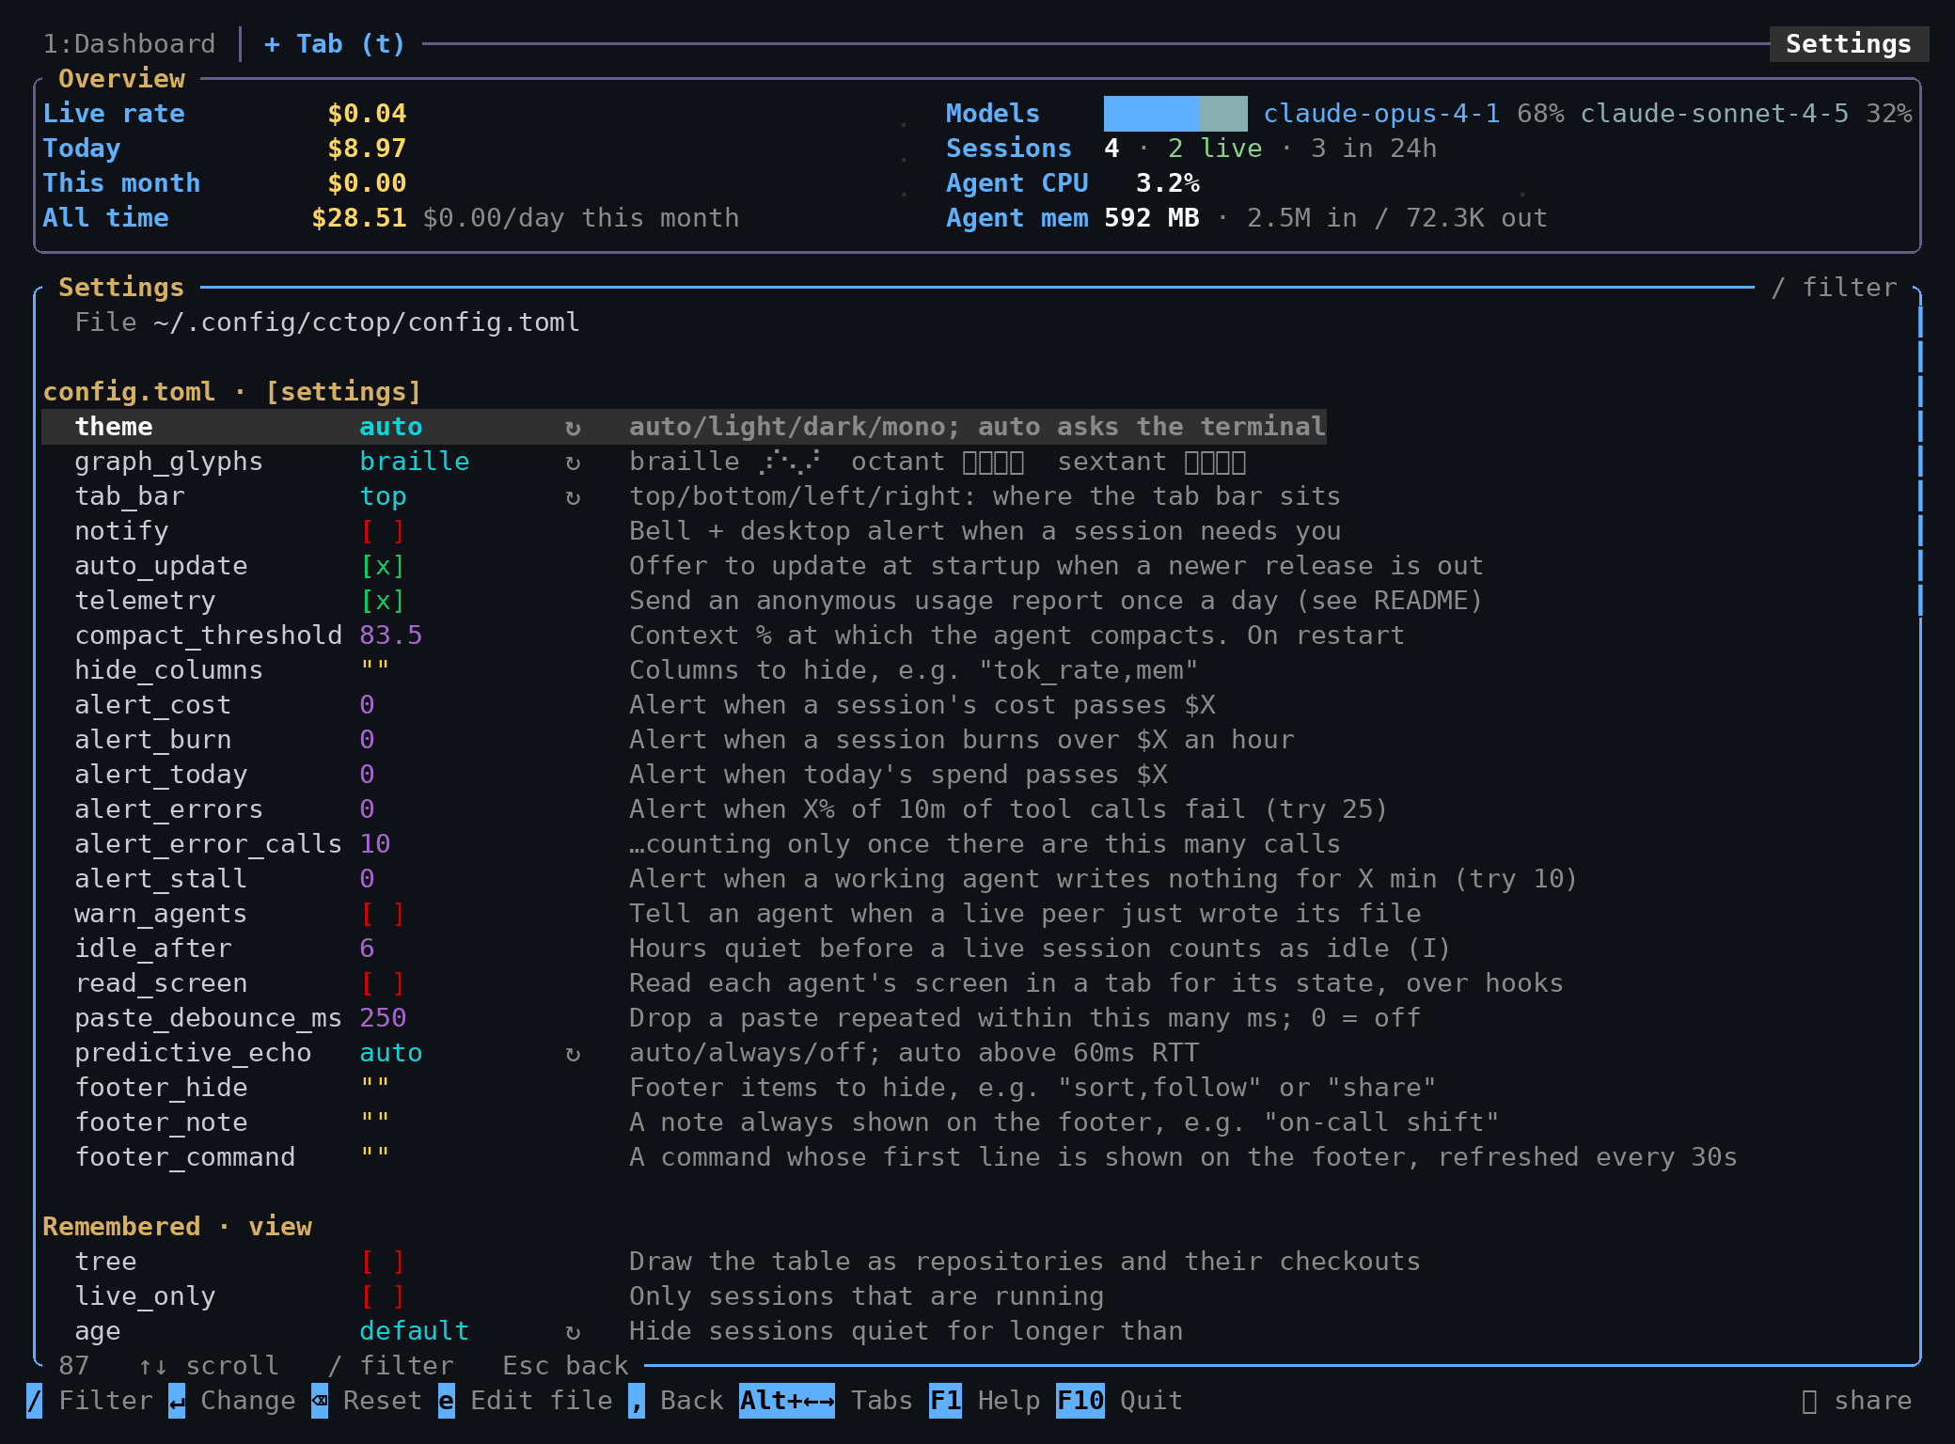Click the share icon in footer
Screen dimensions: 1955x1444
coord(1809,1401)
